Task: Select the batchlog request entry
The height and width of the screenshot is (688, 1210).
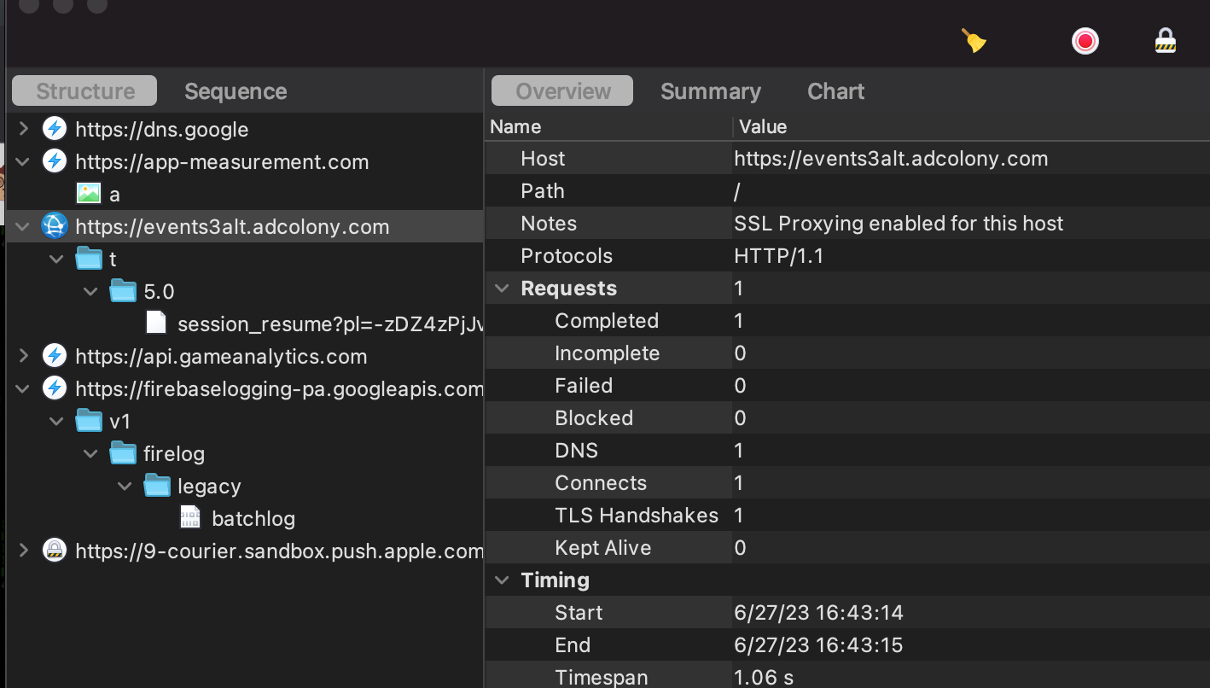Action: click(253, 518)
